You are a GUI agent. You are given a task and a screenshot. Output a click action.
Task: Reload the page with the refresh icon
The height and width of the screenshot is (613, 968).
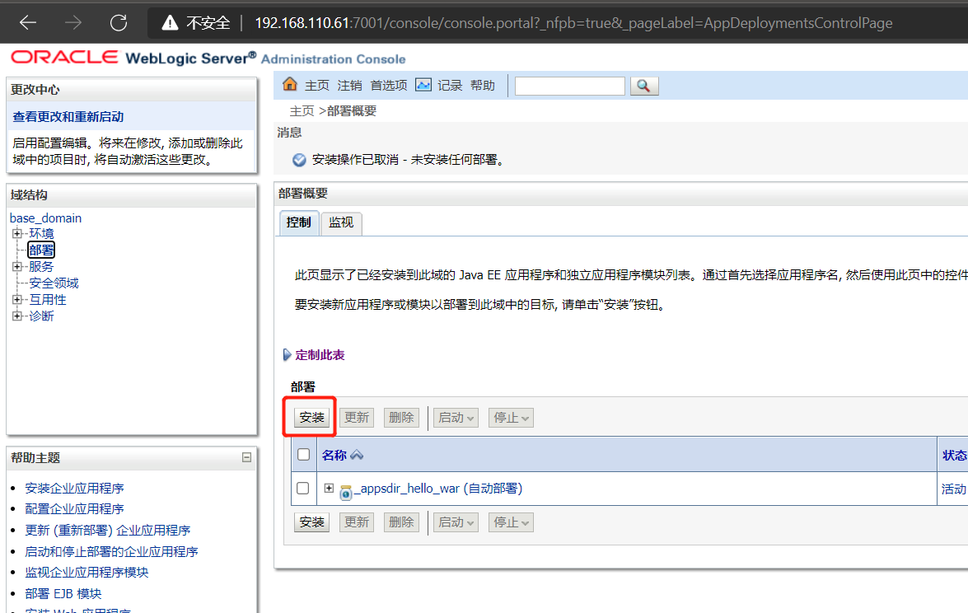(119, 23)
